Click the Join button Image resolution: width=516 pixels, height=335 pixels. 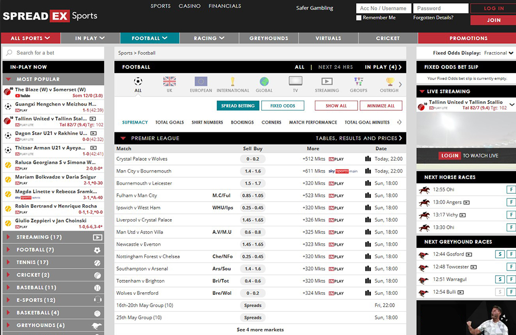coord(494,20)
